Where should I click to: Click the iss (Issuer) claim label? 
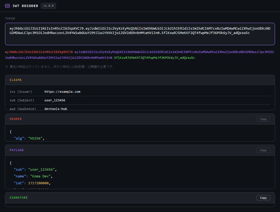(x=21, y=91)
